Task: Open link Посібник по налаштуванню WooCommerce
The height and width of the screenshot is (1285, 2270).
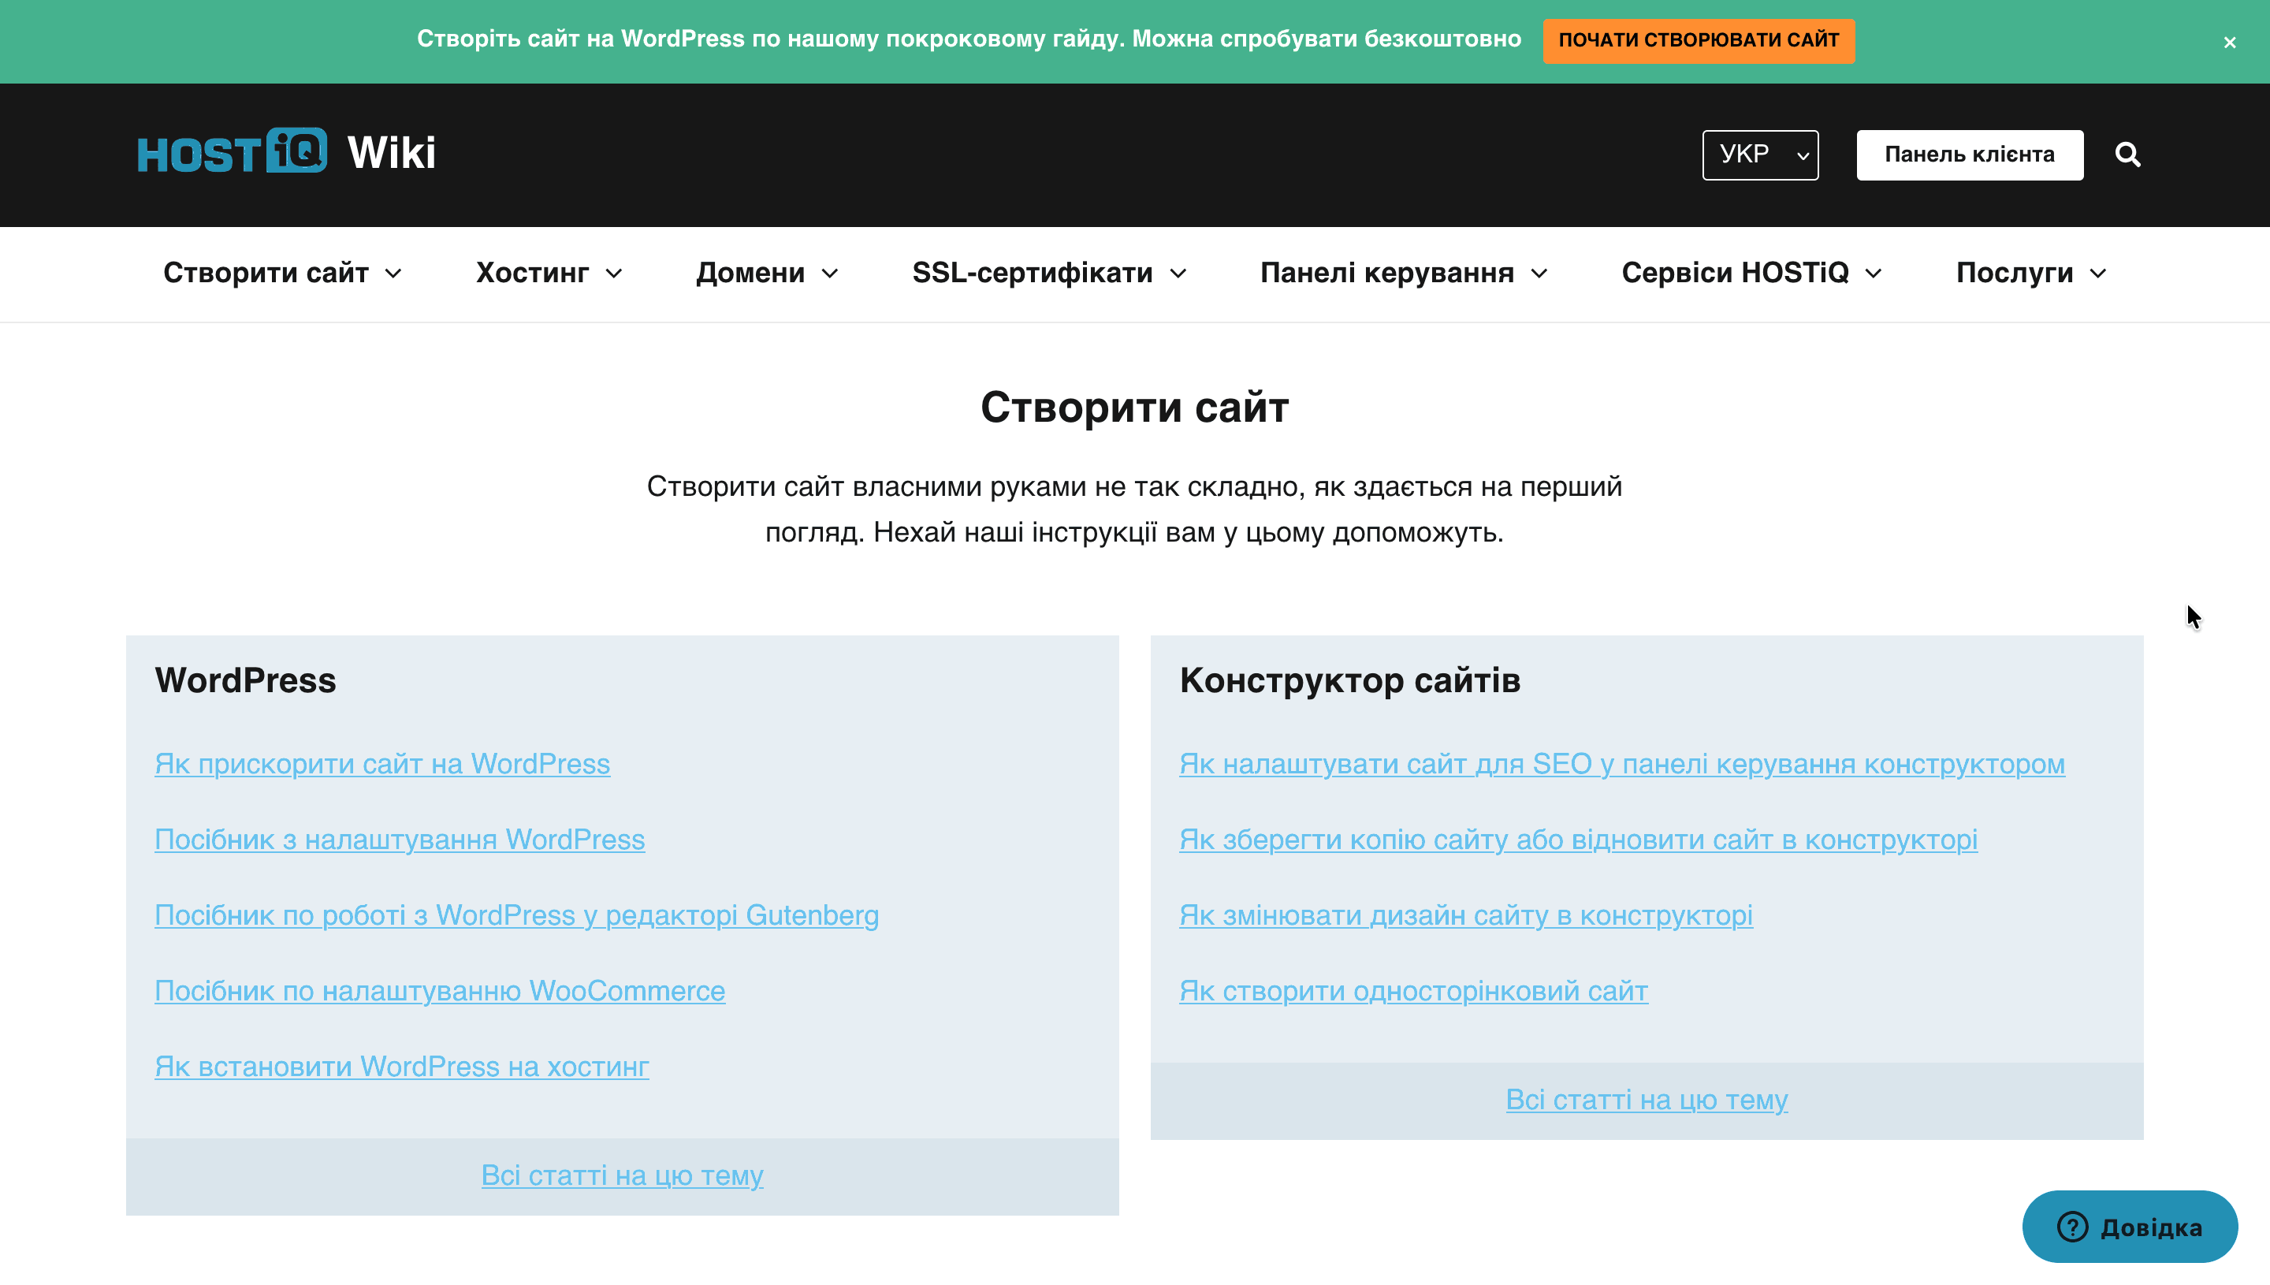Action: click(x=439, y=990)
